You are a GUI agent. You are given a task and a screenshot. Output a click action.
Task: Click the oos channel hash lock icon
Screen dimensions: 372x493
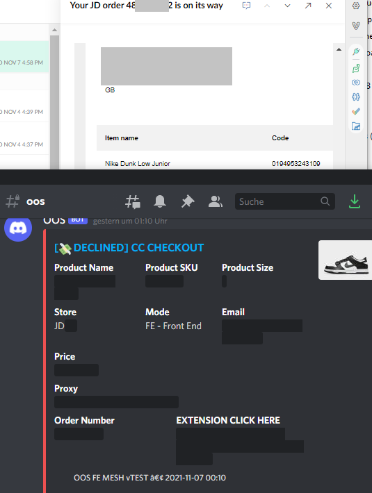tap(13, 201)
